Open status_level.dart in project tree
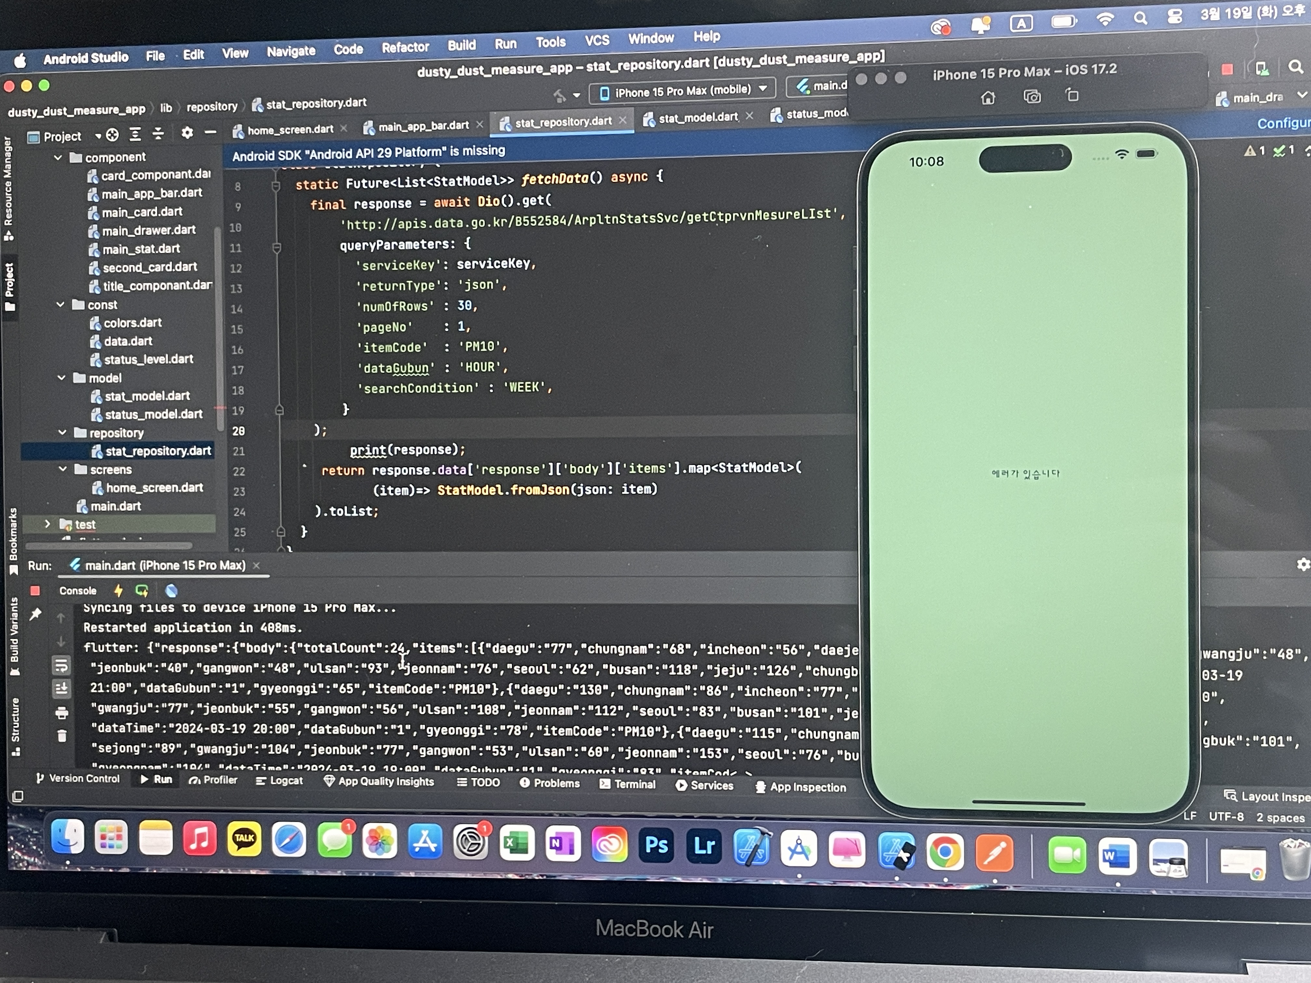This screenshot has width=1311, height=983. click(x=148, y=359)
